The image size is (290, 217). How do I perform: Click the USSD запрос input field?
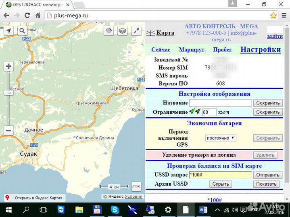[221, 175]
